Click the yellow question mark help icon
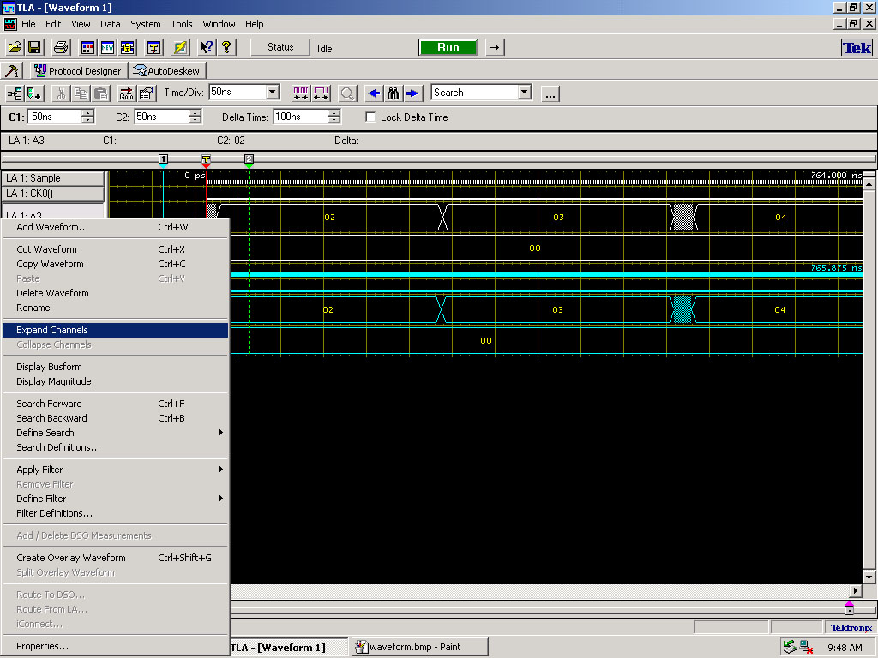The image size is (878, 658). coord(227,48)
